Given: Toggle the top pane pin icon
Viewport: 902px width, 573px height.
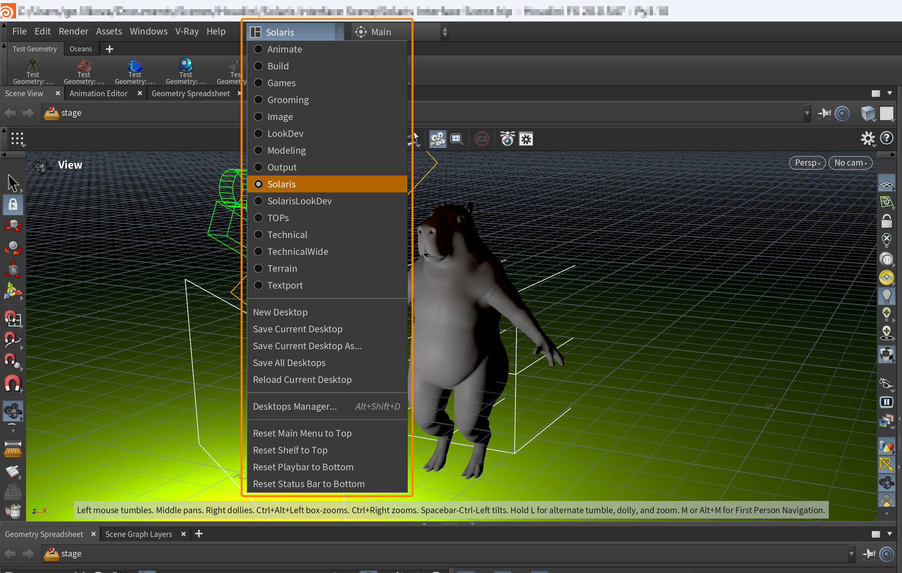Looking at the screenshot, I should click(x=824, y=113).
